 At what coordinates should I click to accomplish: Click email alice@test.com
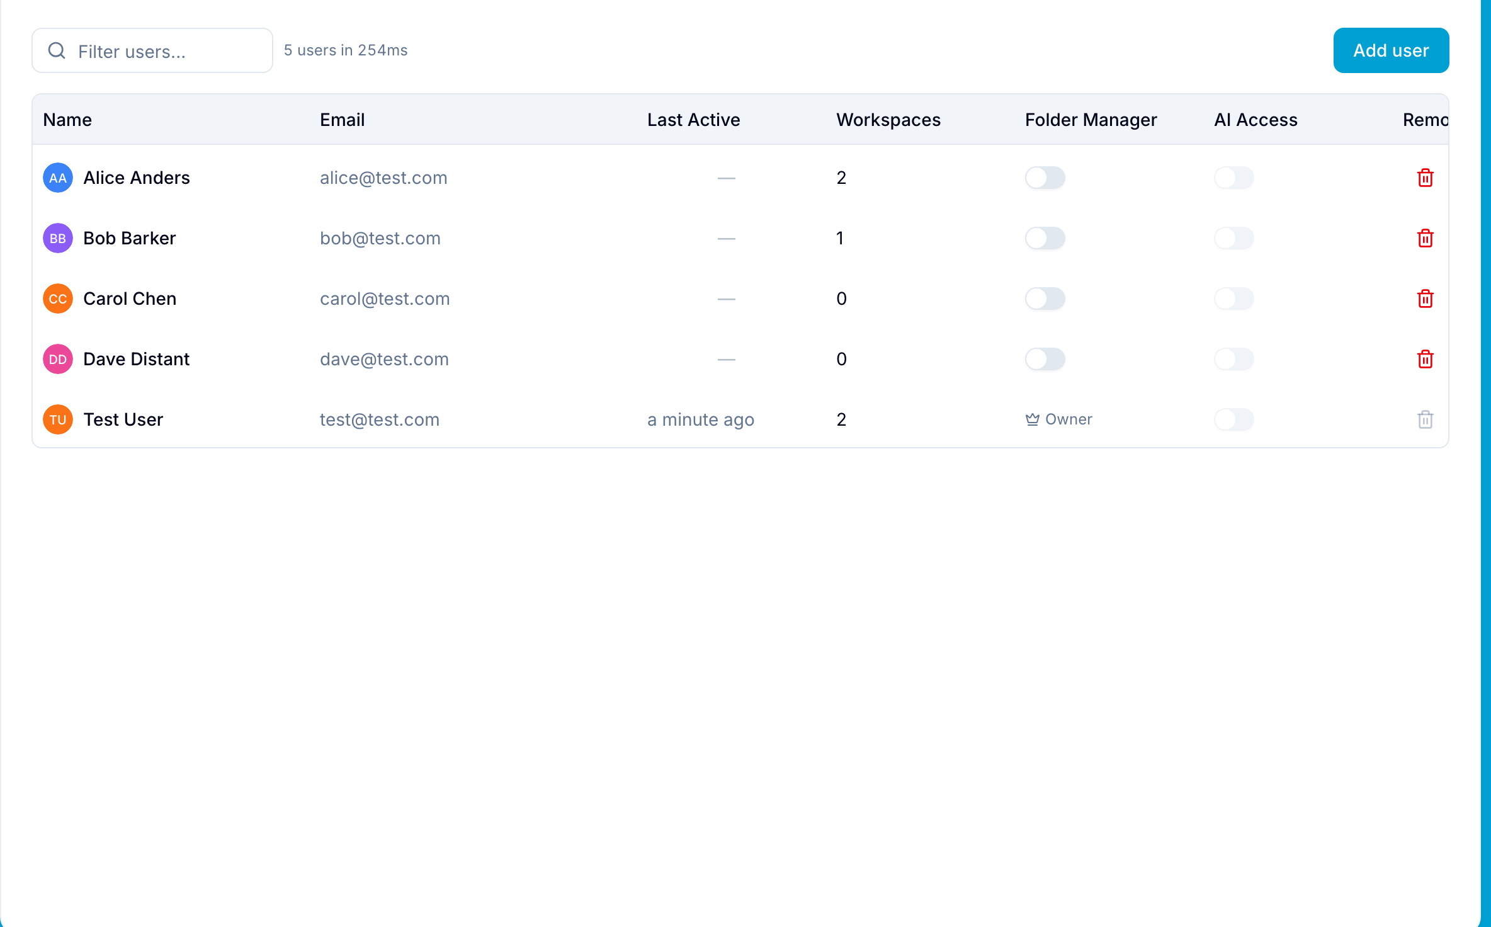click(383, 178)
